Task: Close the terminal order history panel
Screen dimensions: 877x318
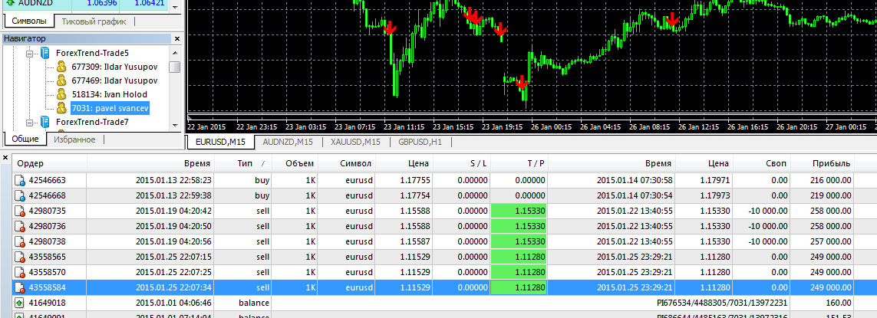Action: 6,157
